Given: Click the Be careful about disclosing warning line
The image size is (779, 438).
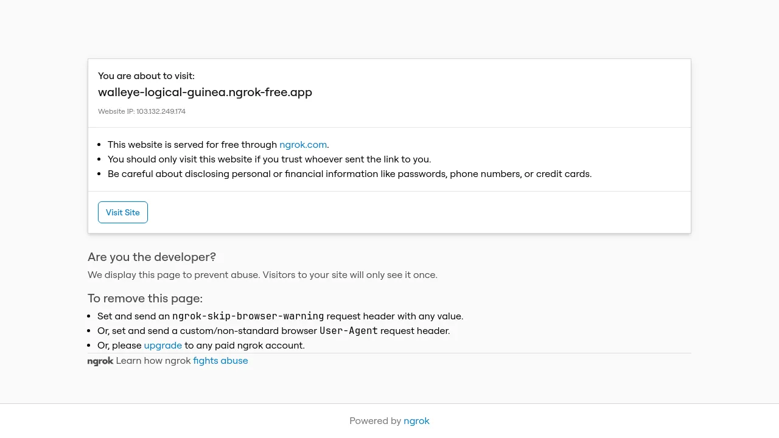Looking at the screenshot, I should point(349,174).
